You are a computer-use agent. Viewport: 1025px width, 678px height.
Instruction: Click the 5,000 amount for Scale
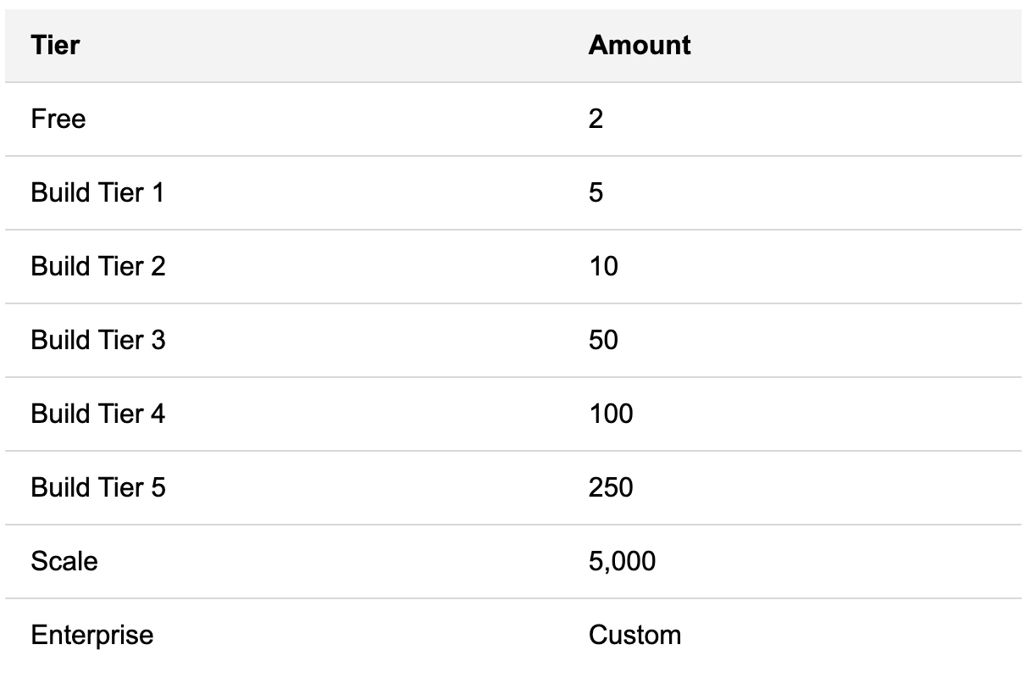click(x=622, y=561)
